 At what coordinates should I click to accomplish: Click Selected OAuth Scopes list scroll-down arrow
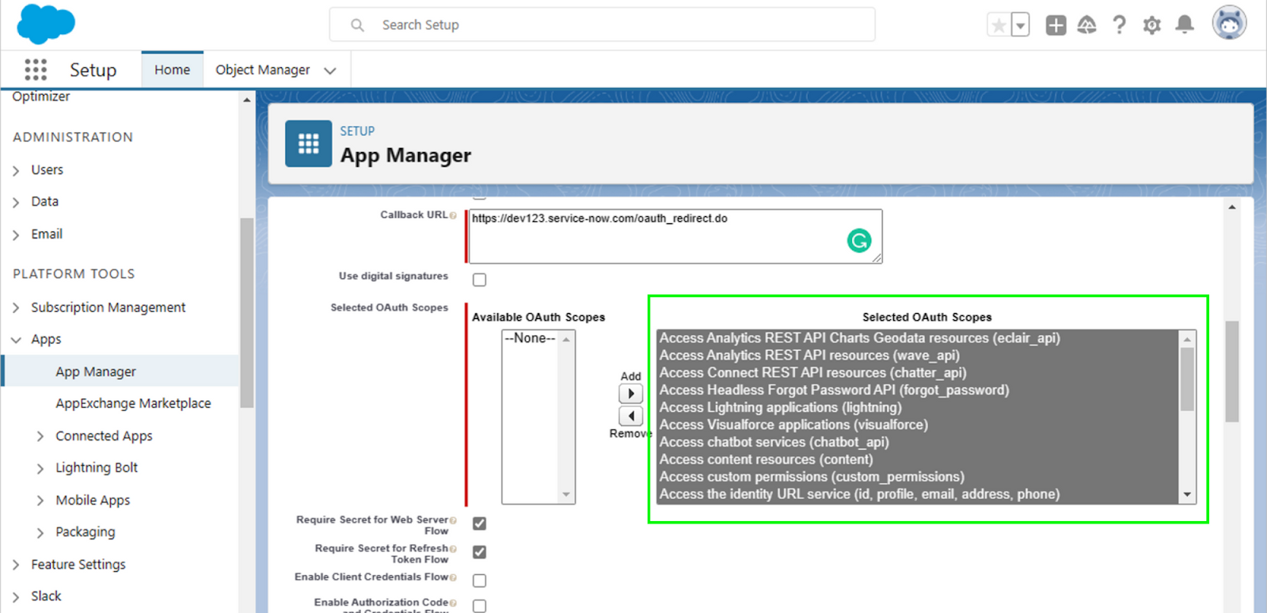click(x=1187, y=495)
